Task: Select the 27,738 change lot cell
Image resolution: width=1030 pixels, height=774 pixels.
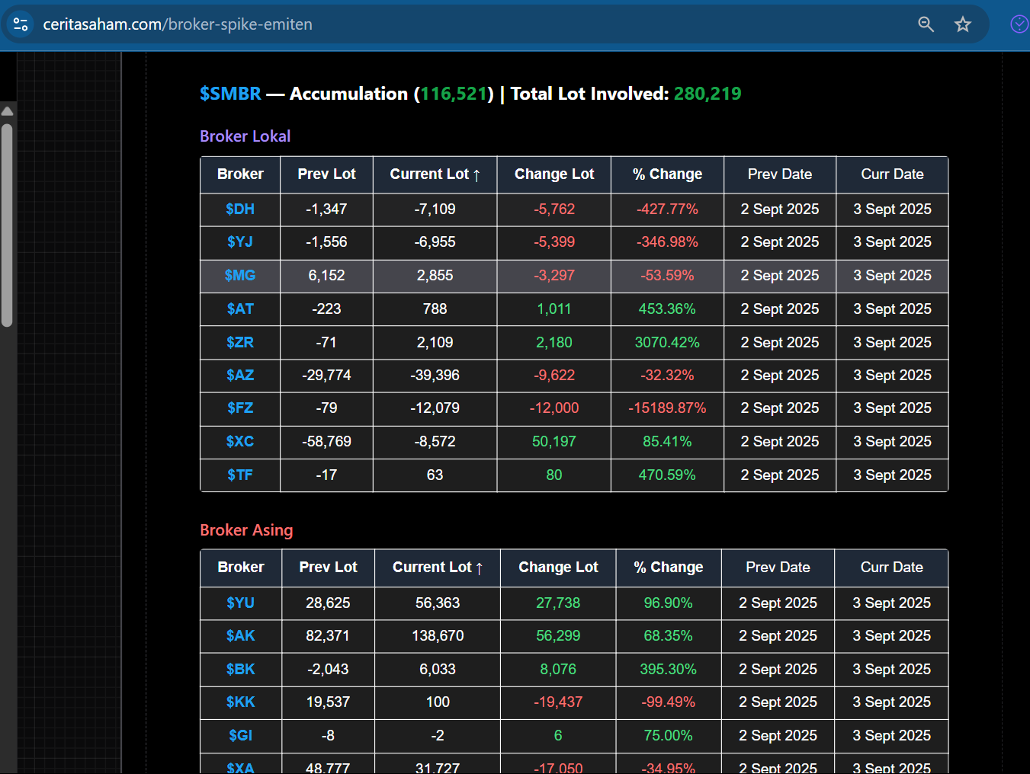Action: [558, 603]
